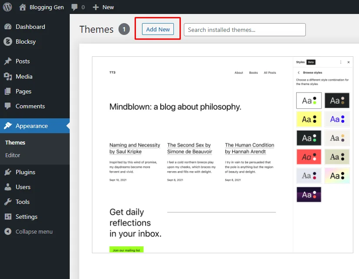Open Naming and Necessity post title
The width and height of the screenshot is (359, 279).
135,148
